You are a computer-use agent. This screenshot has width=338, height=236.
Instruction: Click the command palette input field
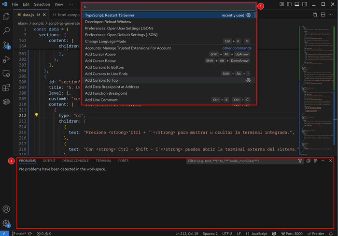tap(169, 7)
